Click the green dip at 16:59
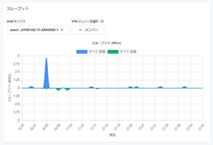Viewport: 213px width, 145px height. [x=58, y=89]
